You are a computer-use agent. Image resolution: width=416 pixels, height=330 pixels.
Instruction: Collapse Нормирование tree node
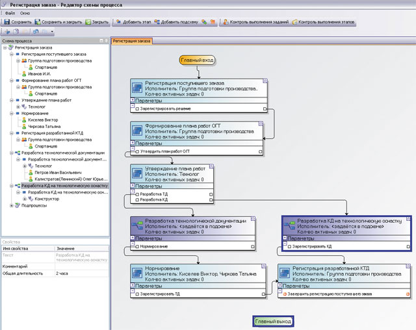[12, 113]
